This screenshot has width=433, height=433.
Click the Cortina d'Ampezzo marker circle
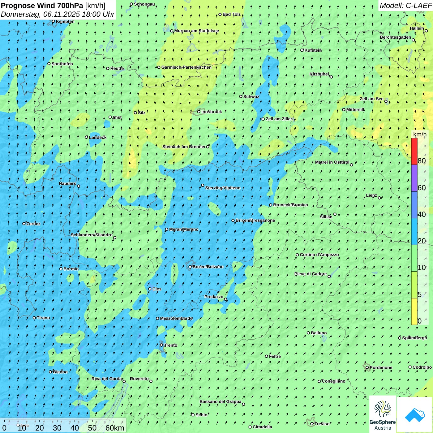pos(297,255)
